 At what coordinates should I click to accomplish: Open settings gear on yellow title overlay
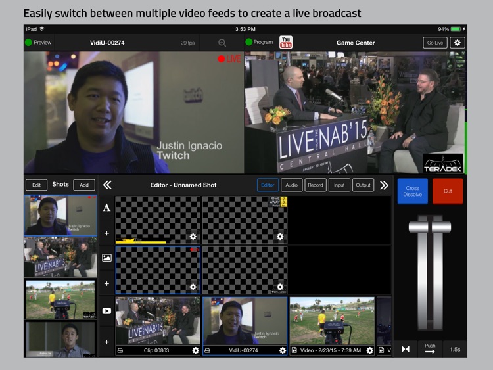click(x=193, y=237)
